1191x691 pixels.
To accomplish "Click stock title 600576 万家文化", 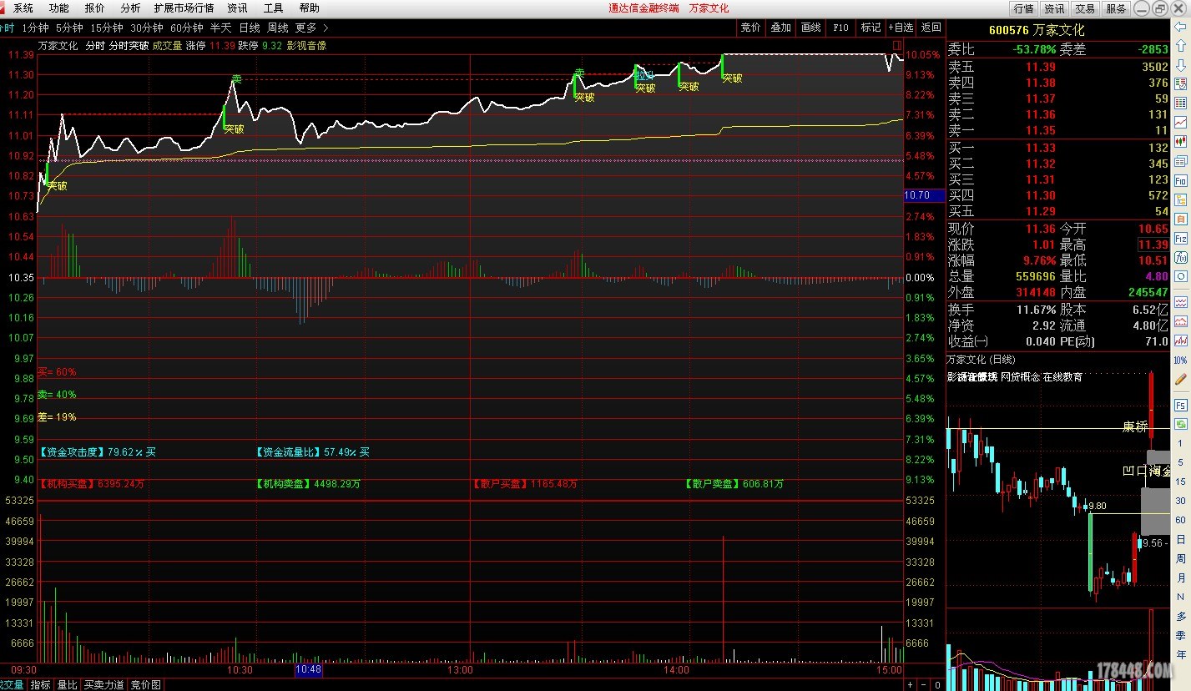I will (x=1037, y=30).
